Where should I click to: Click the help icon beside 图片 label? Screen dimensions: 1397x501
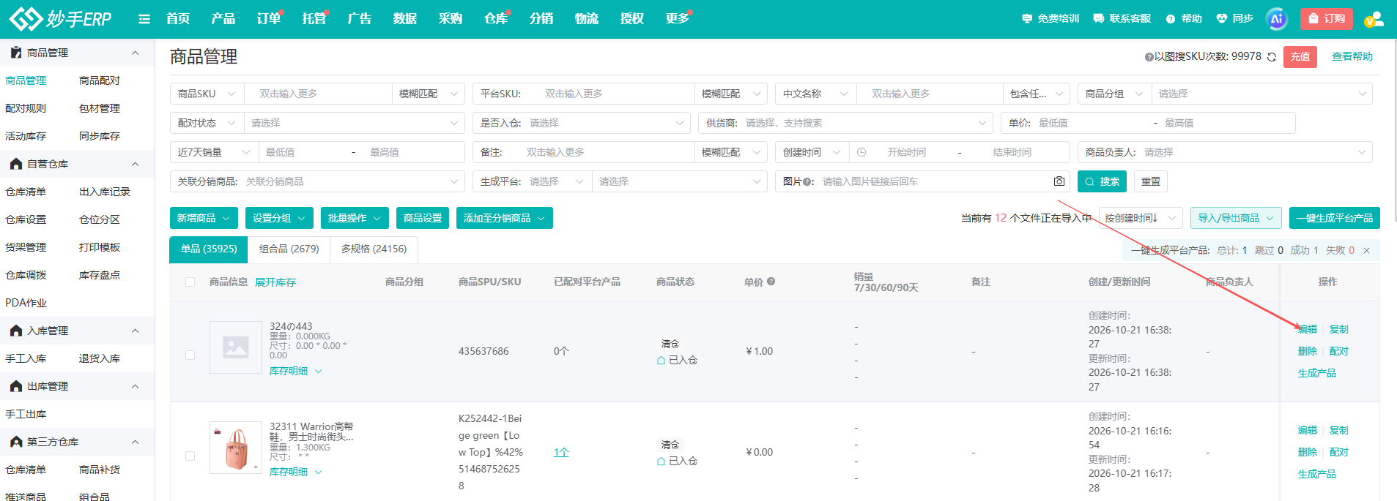(x=806, y=182)
